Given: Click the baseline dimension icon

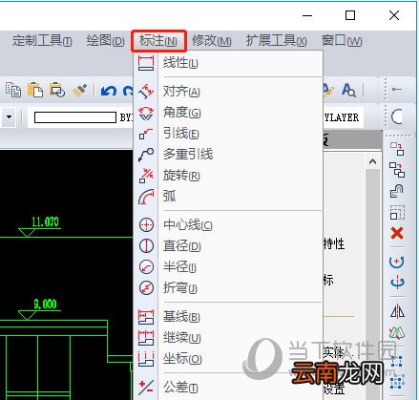Looking at the screenshot, I should pos(146,317).
